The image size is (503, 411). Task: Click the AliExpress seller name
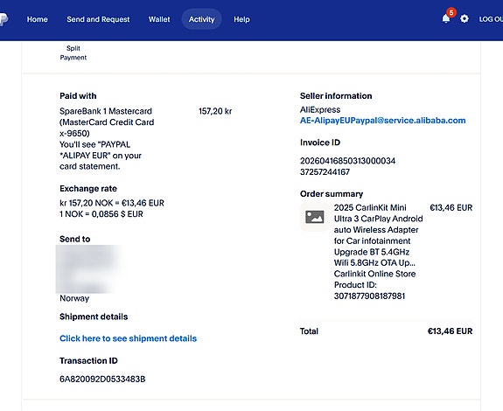pos(320,109)
